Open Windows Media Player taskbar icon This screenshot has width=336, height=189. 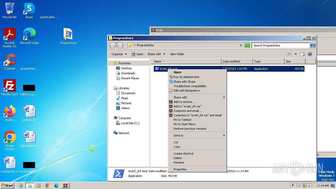(x=39, y=186)
